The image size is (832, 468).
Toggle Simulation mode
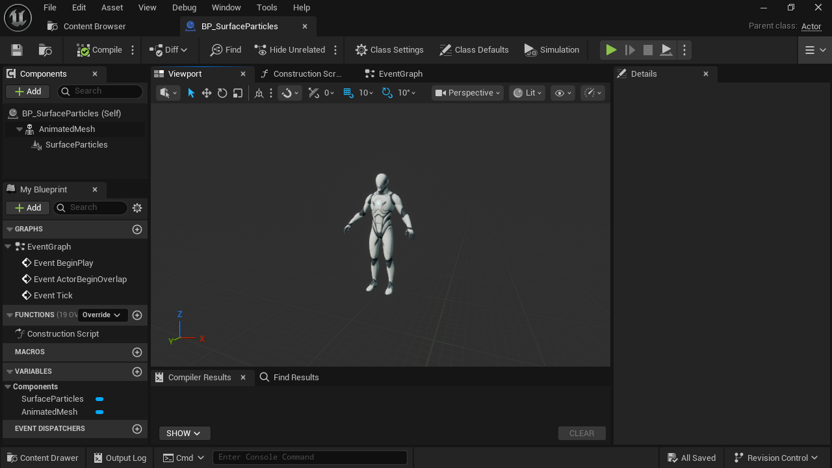tap(551, 50)
